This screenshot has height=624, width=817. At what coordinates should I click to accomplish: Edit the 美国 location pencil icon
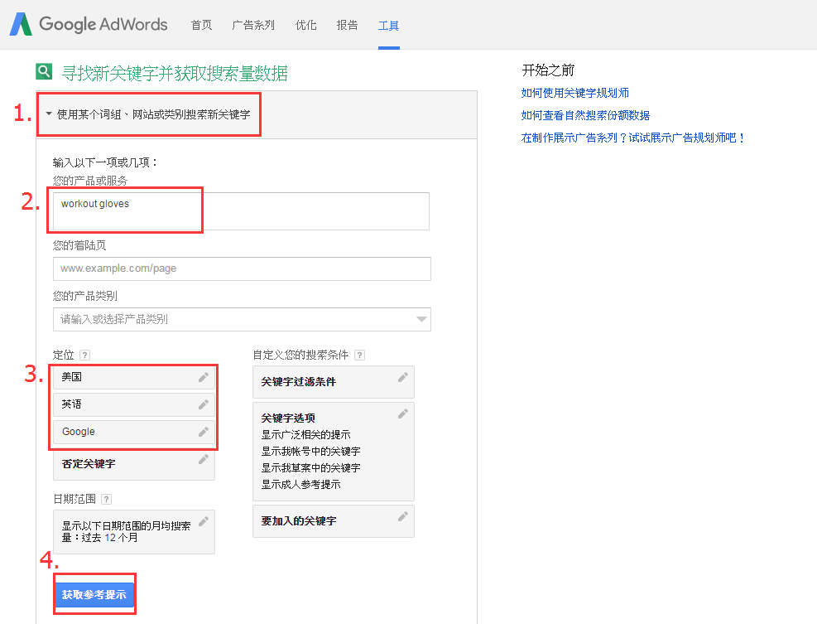[x=203, y=377]
